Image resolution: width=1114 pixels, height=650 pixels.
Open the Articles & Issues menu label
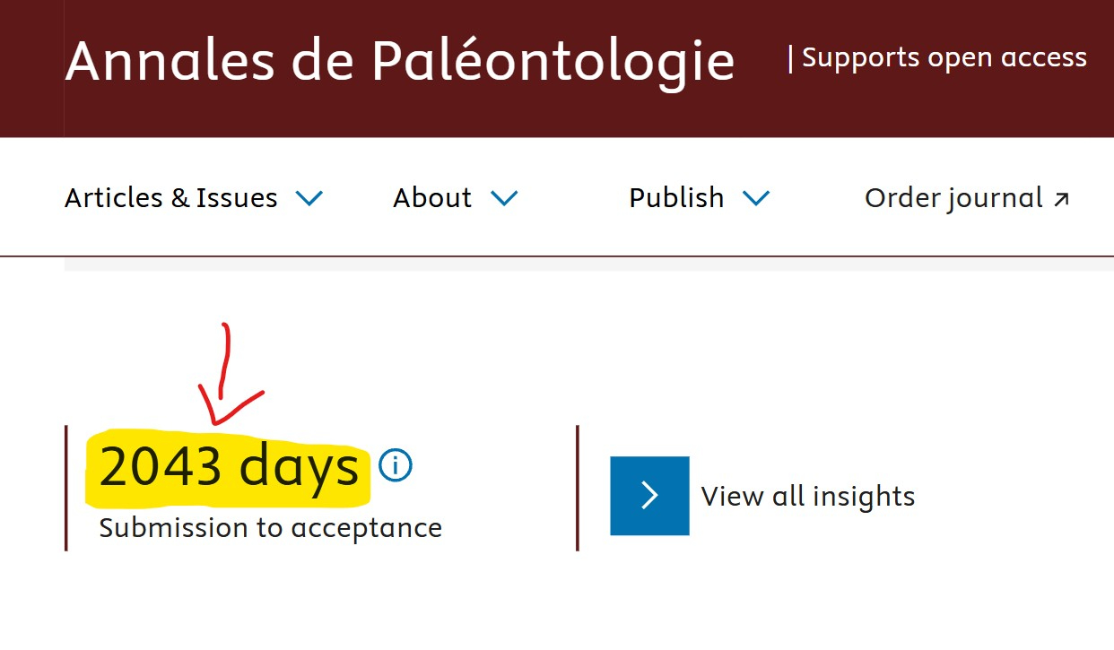[x=171, y=197]
